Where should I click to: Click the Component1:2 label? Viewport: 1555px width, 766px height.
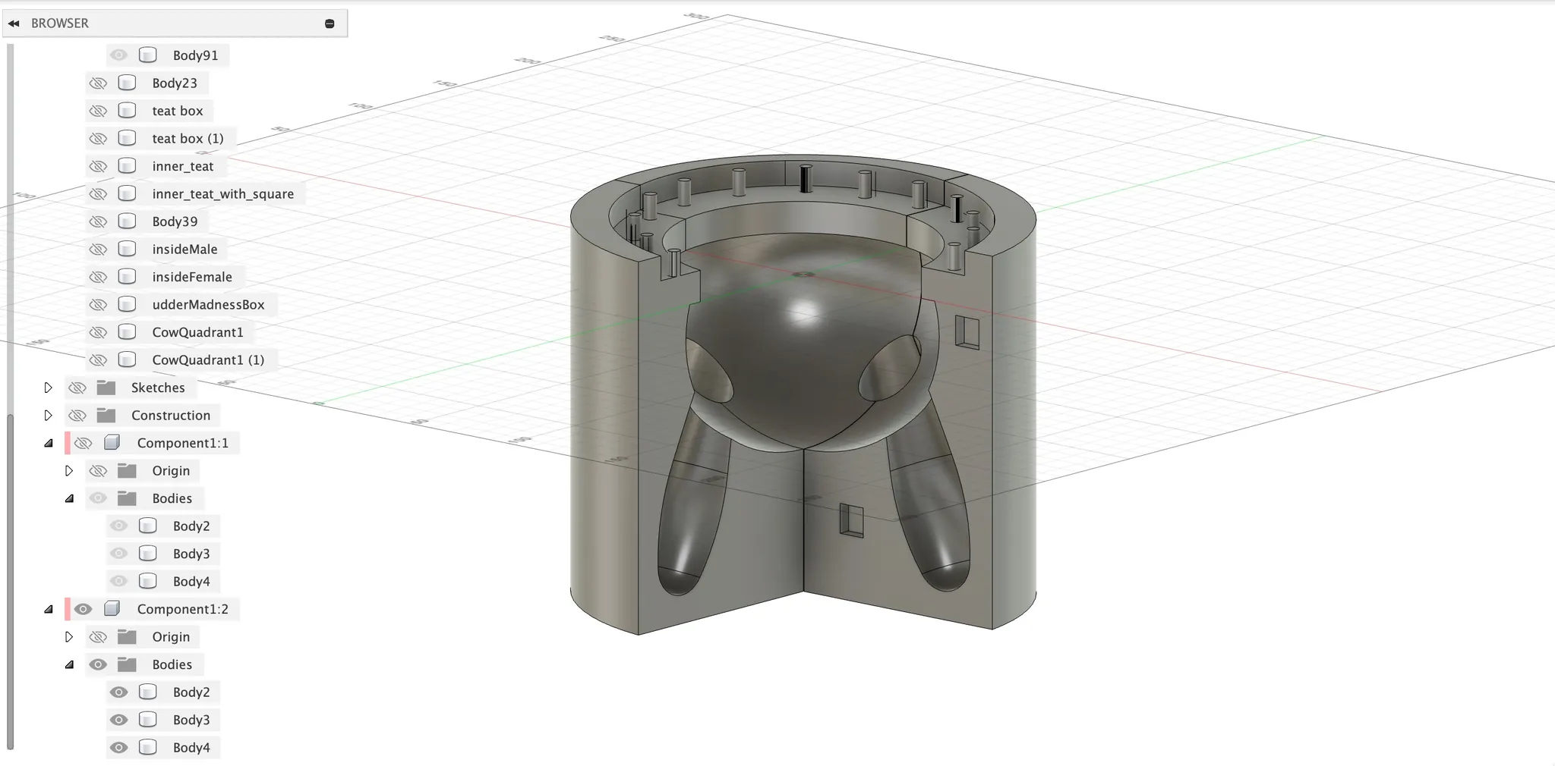coord(182,609)
